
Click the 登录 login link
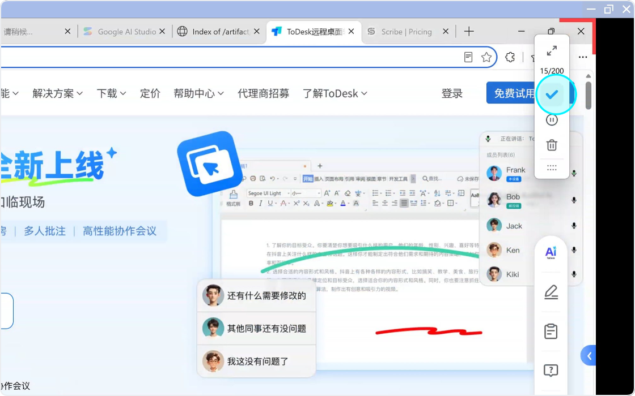coord(451,93)
